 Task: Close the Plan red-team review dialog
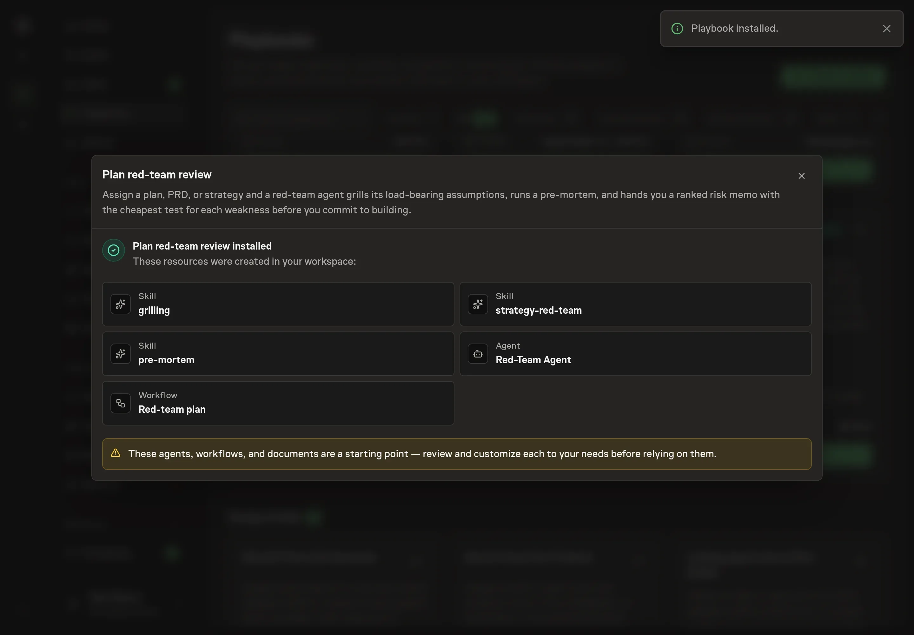(x=801, y=176)
